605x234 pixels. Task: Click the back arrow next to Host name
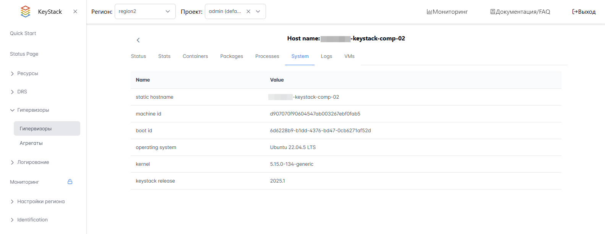tap(138, 40)
